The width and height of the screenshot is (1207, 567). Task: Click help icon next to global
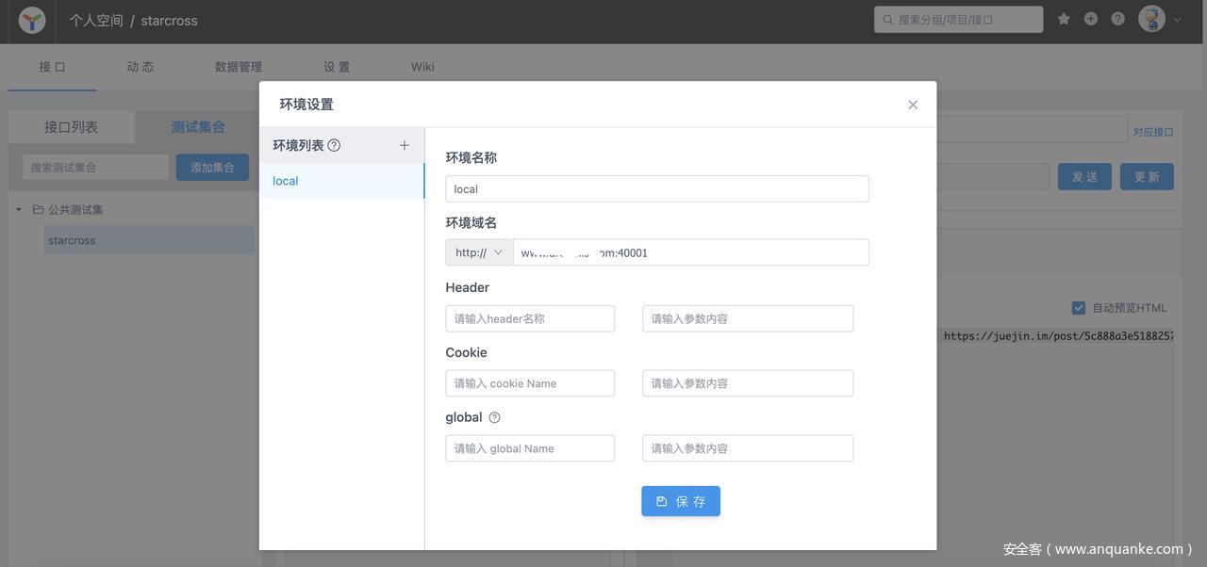(x=494, y=417)
